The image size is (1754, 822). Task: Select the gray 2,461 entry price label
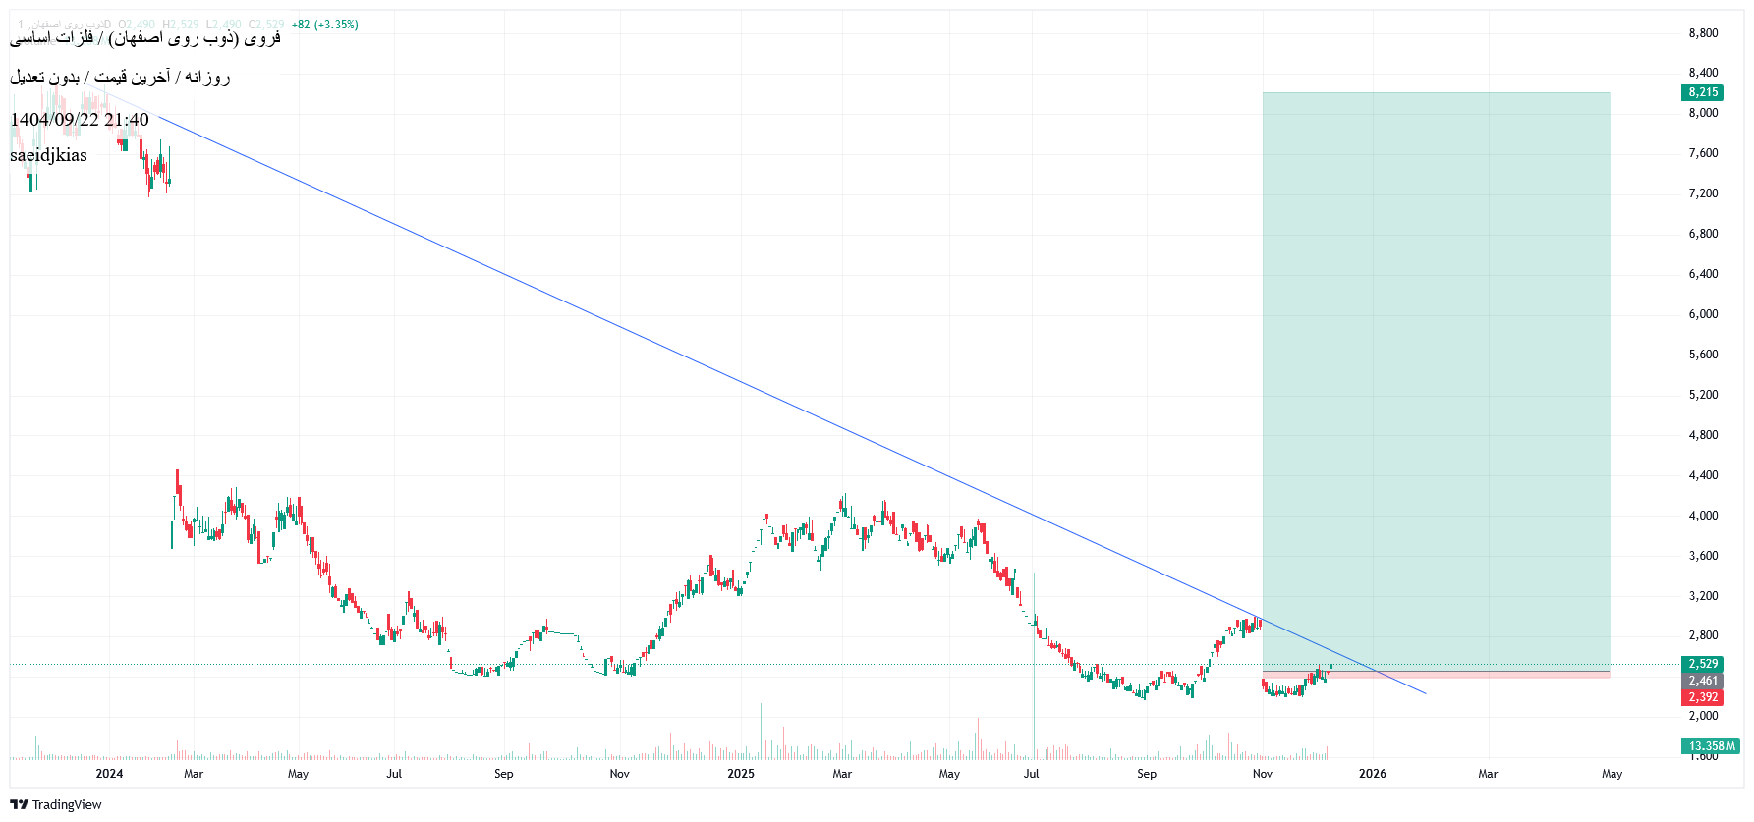1702,681
